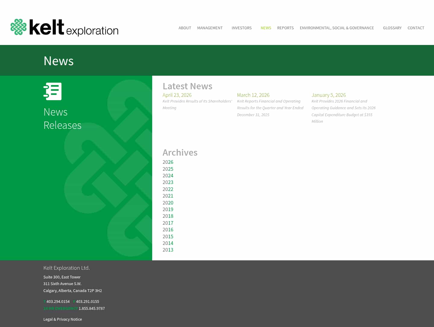Open the GLOSSARY page
434x327 pixels.
[x=392, y=28]
